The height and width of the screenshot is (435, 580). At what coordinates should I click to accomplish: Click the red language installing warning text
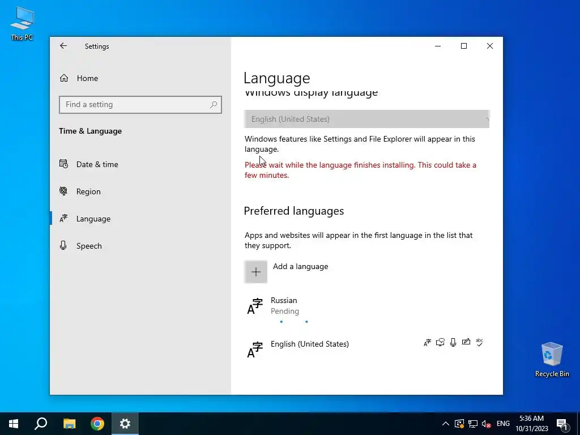click(x=360, y=170)
